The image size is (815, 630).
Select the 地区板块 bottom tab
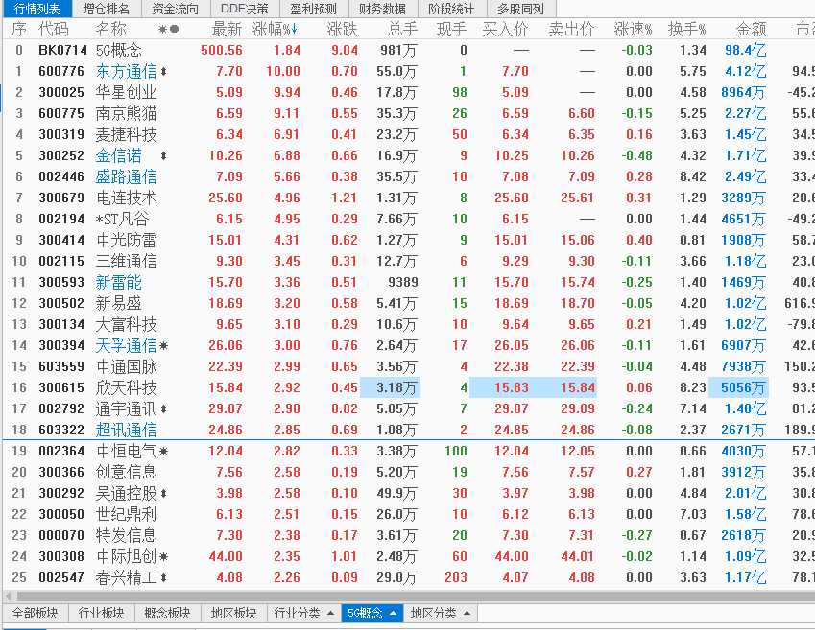click(x=234, y=614)
